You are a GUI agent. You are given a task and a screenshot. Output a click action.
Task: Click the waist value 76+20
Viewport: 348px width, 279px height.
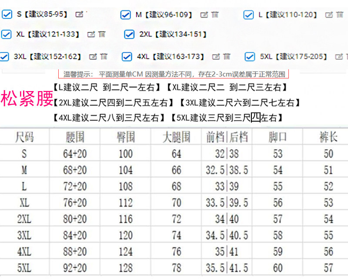click(x=75, y=203)
